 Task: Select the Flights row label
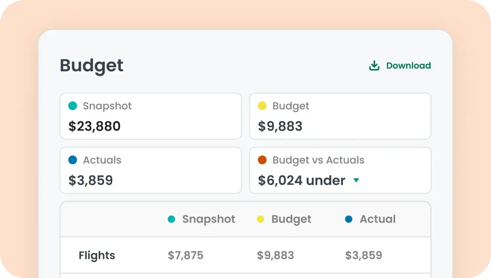(97, 255)
